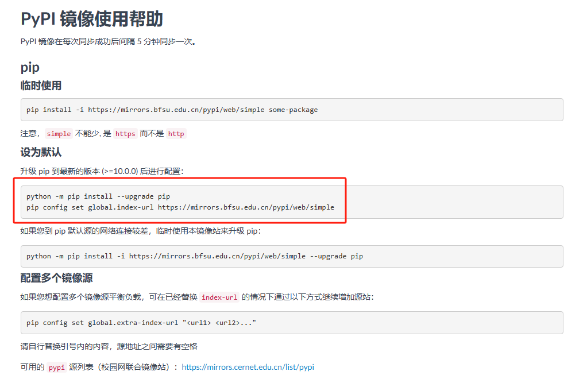
Task: Open the mirrors.cernet.edu.cn/list/pypi link
Action: click(x=248, y=367)
